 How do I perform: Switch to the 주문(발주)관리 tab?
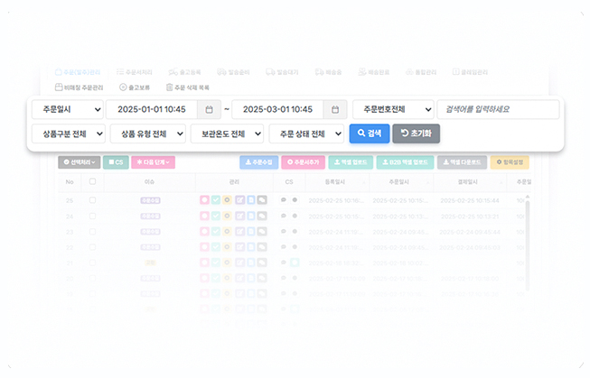(x=78, y=72)
